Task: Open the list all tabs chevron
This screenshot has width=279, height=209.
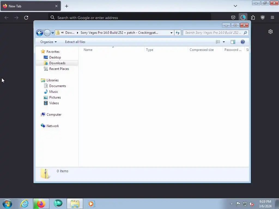Action: [x=235, y=6]
